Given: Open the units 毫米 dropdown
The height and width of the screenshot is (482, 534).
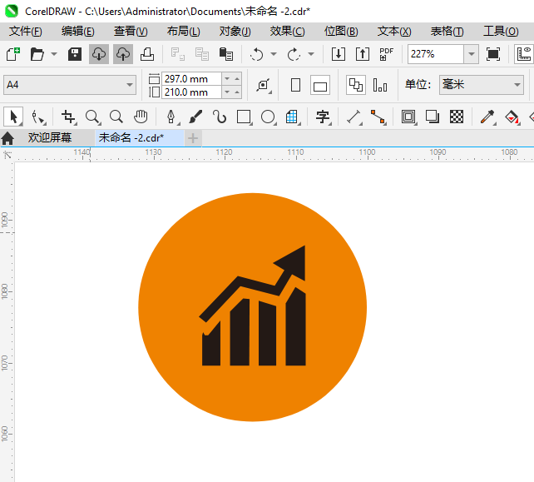Looking at the screenshot, I should pyautogui.click(x=482, y=85).
